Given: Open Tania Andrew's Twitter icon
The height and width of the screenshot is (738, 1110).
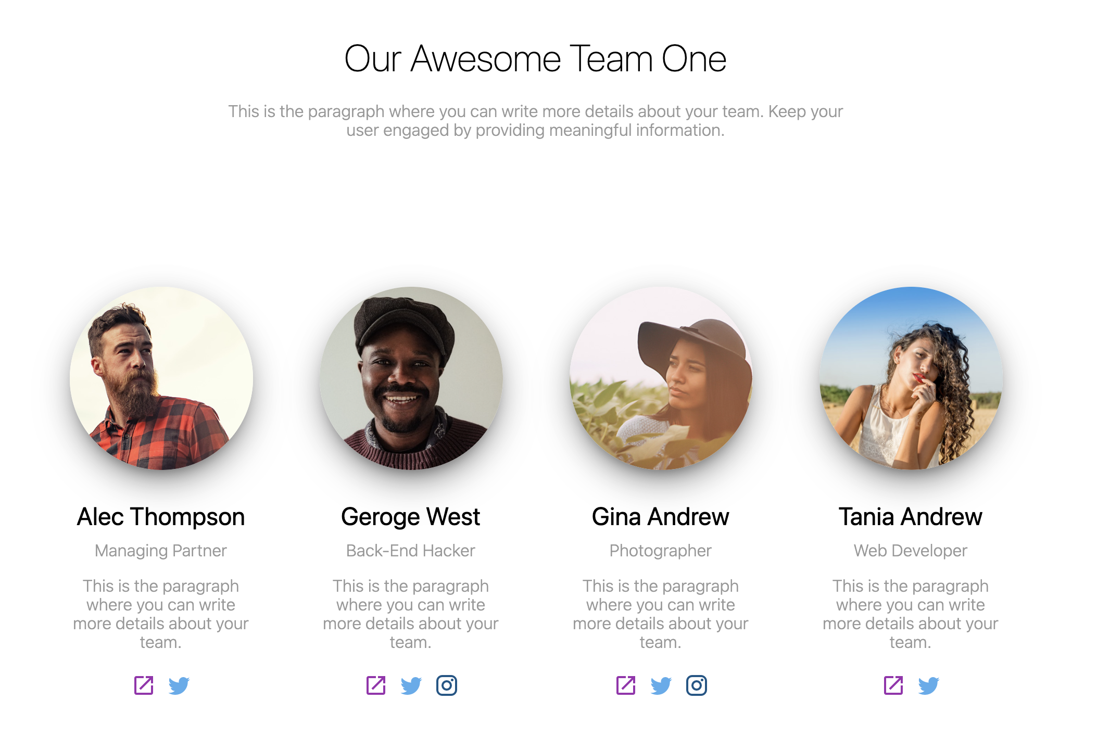Looking at the screenshot, I should [x=929, y=685].
